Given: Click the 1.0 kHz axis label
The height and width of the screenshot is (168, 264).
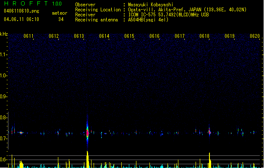Looking at the screenshot, I should pyautogui.click(x=3, y=76).
